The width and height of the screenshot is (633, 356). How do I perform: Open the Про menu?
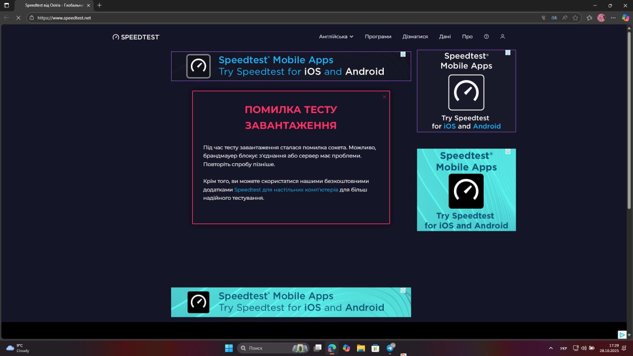467,37
